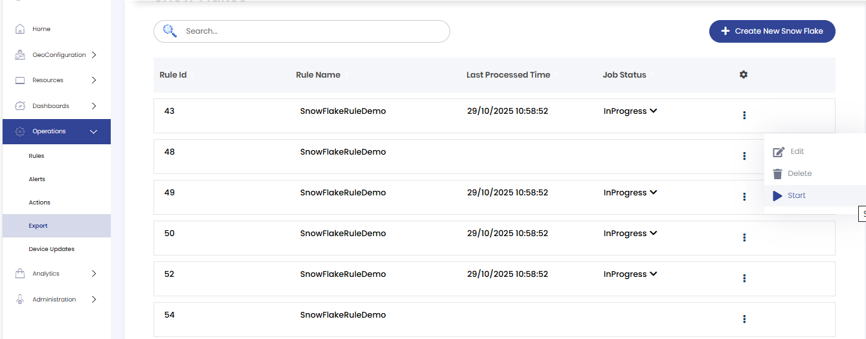This screenshot has height=339, width=866.
Task: Click the Administration user icon
Action: (20, 300)
